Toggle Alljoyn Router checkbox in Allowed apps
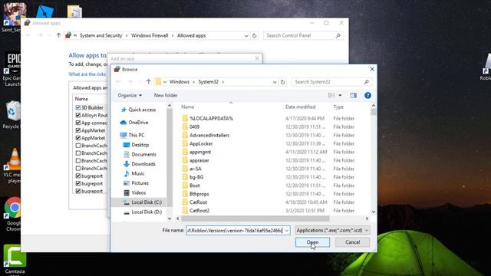The image size is (491, 276). pyautogui.click(x=78, y=115)
